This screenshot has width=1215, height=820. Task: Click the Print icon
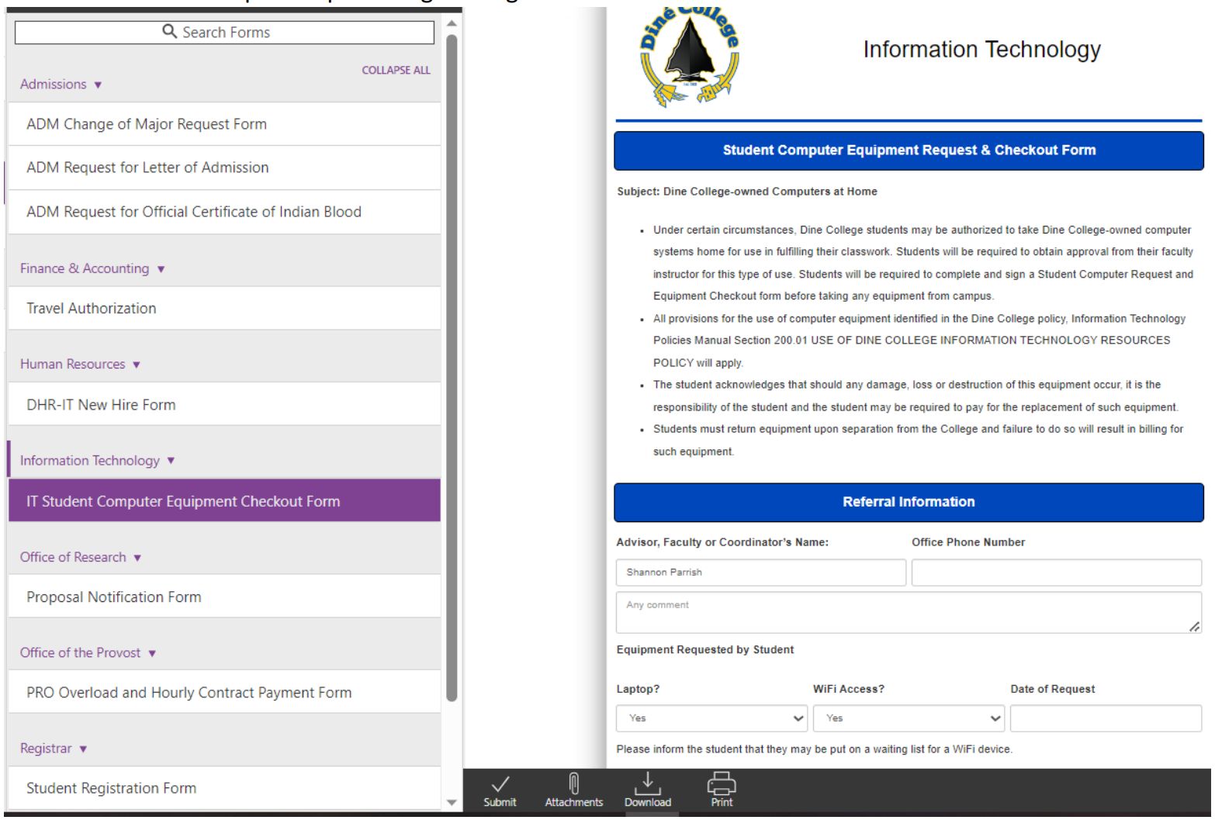[722, 783]
